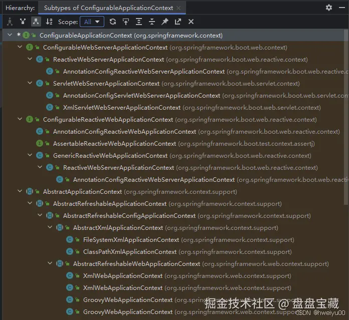The width and height of the screenshot is (349, 320).
Task: Open hierarchy panel settings gear
Action: [329, 8]
